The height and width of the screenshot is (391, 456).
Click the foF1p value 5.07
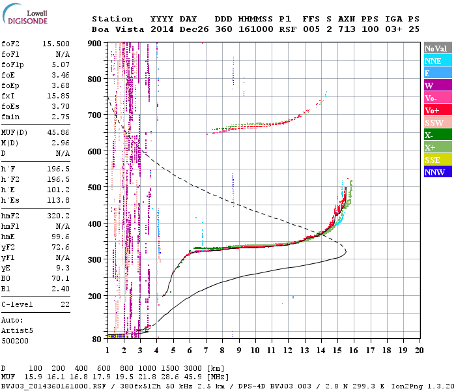coord(61,65)
